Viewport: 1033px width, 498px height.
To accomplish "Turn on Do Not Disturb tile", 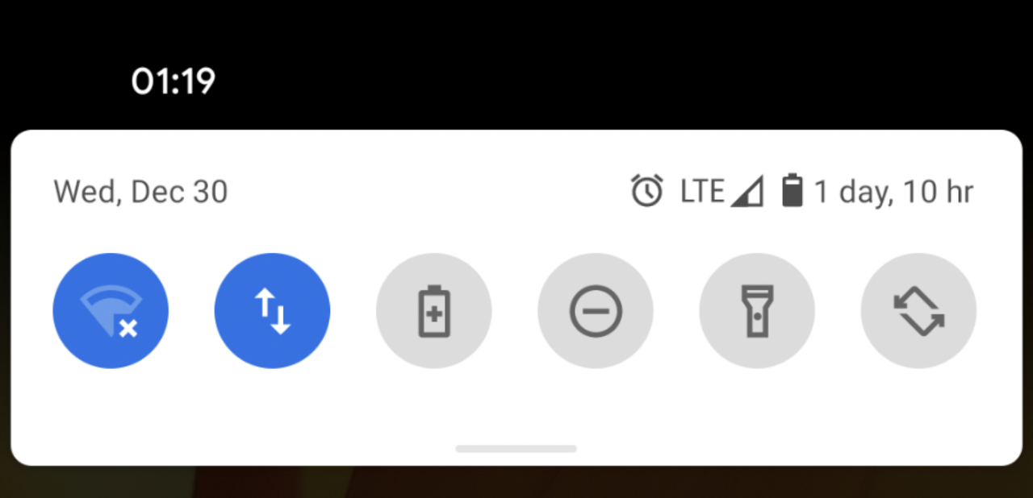I will (596, 311).
